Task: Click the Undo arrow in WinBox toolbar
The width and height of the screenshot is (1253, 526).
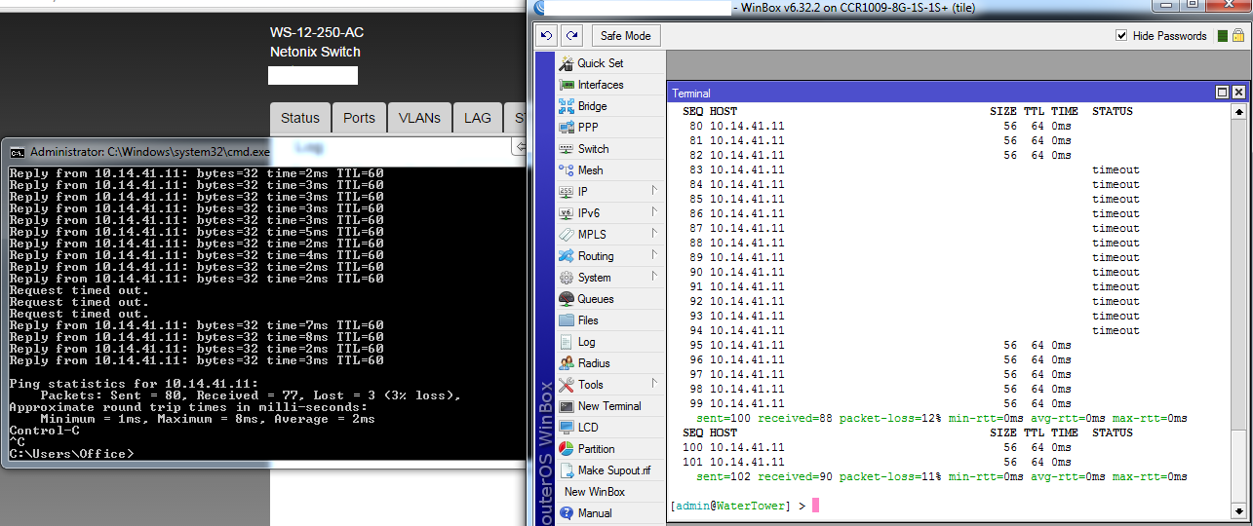Action: click(x=547, y=36)
